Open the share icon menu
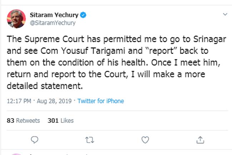The width and height of the screenshot is (232, 155). (200, 139)
